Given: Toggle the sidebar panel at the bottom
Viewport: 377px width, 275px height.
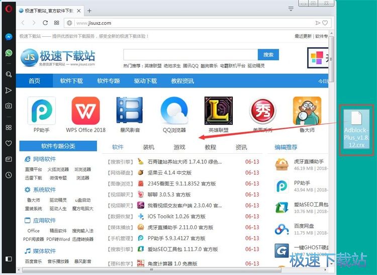Looking at the screenshot, I should [9, 259].
